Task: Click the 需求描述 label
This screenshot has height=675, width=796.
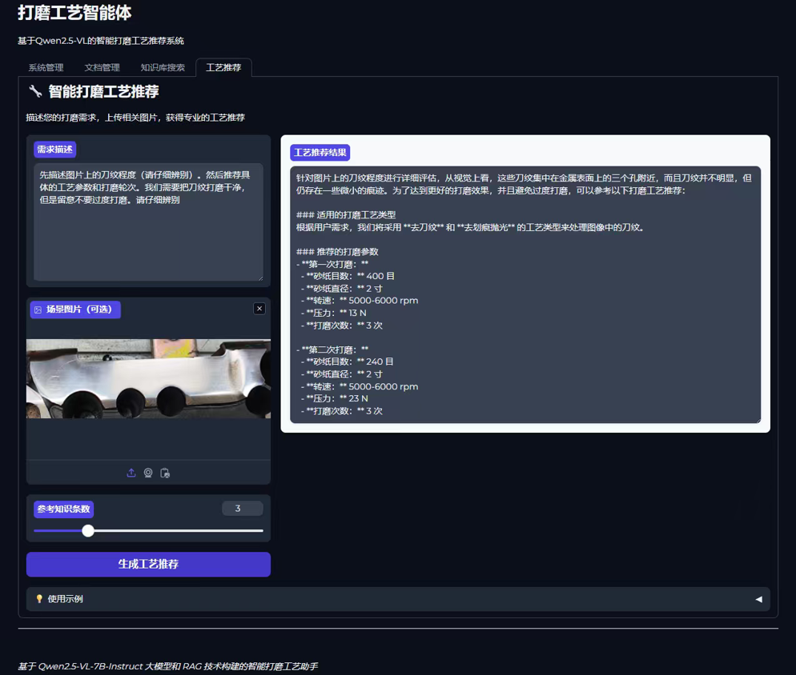Action: click(x=54, y=150)
